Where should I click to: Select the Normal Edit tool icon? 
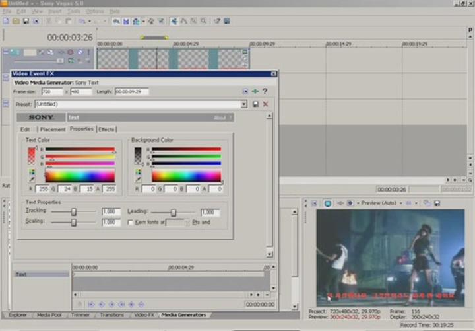tap(174, 21)
